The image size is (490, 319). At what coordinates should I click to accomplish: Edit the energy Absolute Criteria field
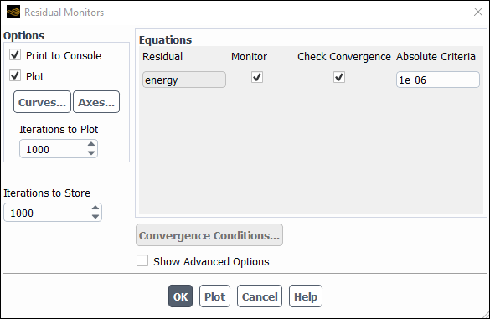[x=438, y=80]
